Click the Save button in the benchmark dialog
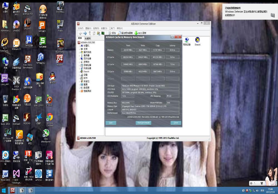This screenshot has width=278, height=194. (111, 122)
